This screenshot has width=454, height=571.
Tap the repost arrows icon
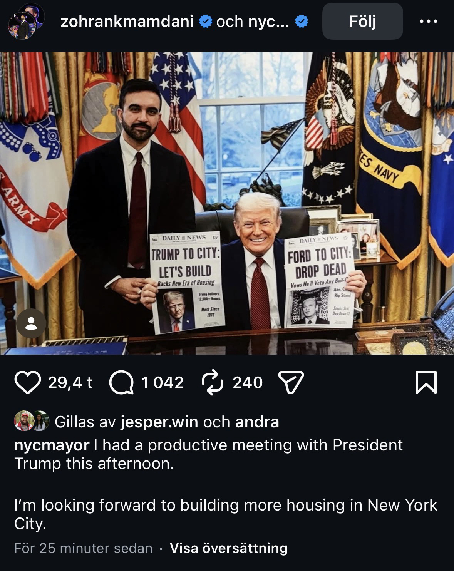pos(212,382)
